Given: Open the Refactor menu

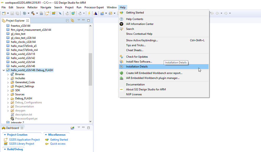Looking at the screenshot, I should click(32, 7).
